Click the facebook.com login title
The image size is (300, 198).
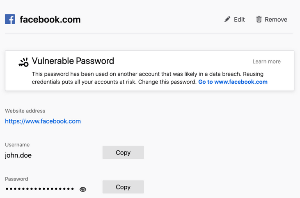pos(50,19)
